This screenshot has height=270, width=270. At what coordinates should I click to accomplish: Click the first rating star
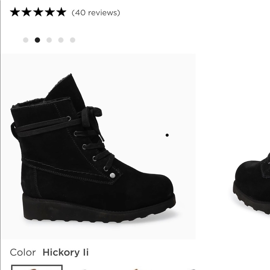coord(15,12)
